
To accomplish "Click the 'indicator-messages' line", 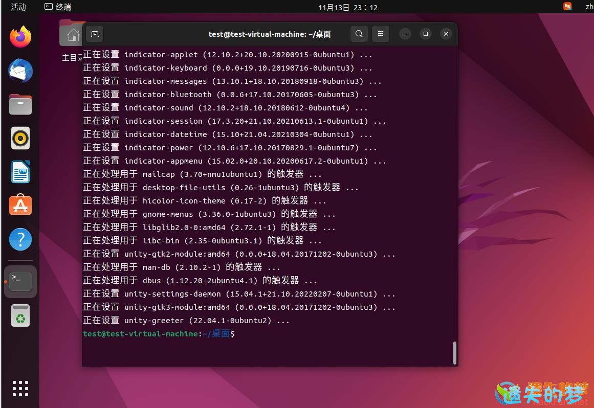I will click(232, 81).
